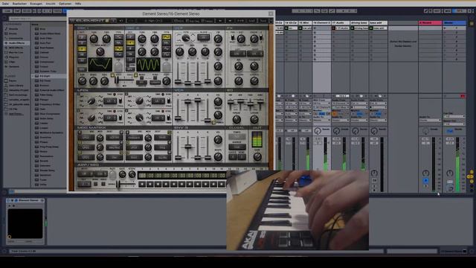
Task: Click pan knob of 17 Audio track
Action: tap(336, 131)
